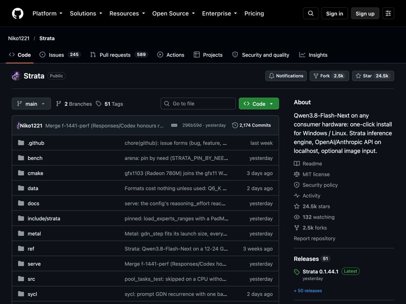Click the MIT license scales icon
406x304 pixels.
pyautogui.click(x=297, y=174)
